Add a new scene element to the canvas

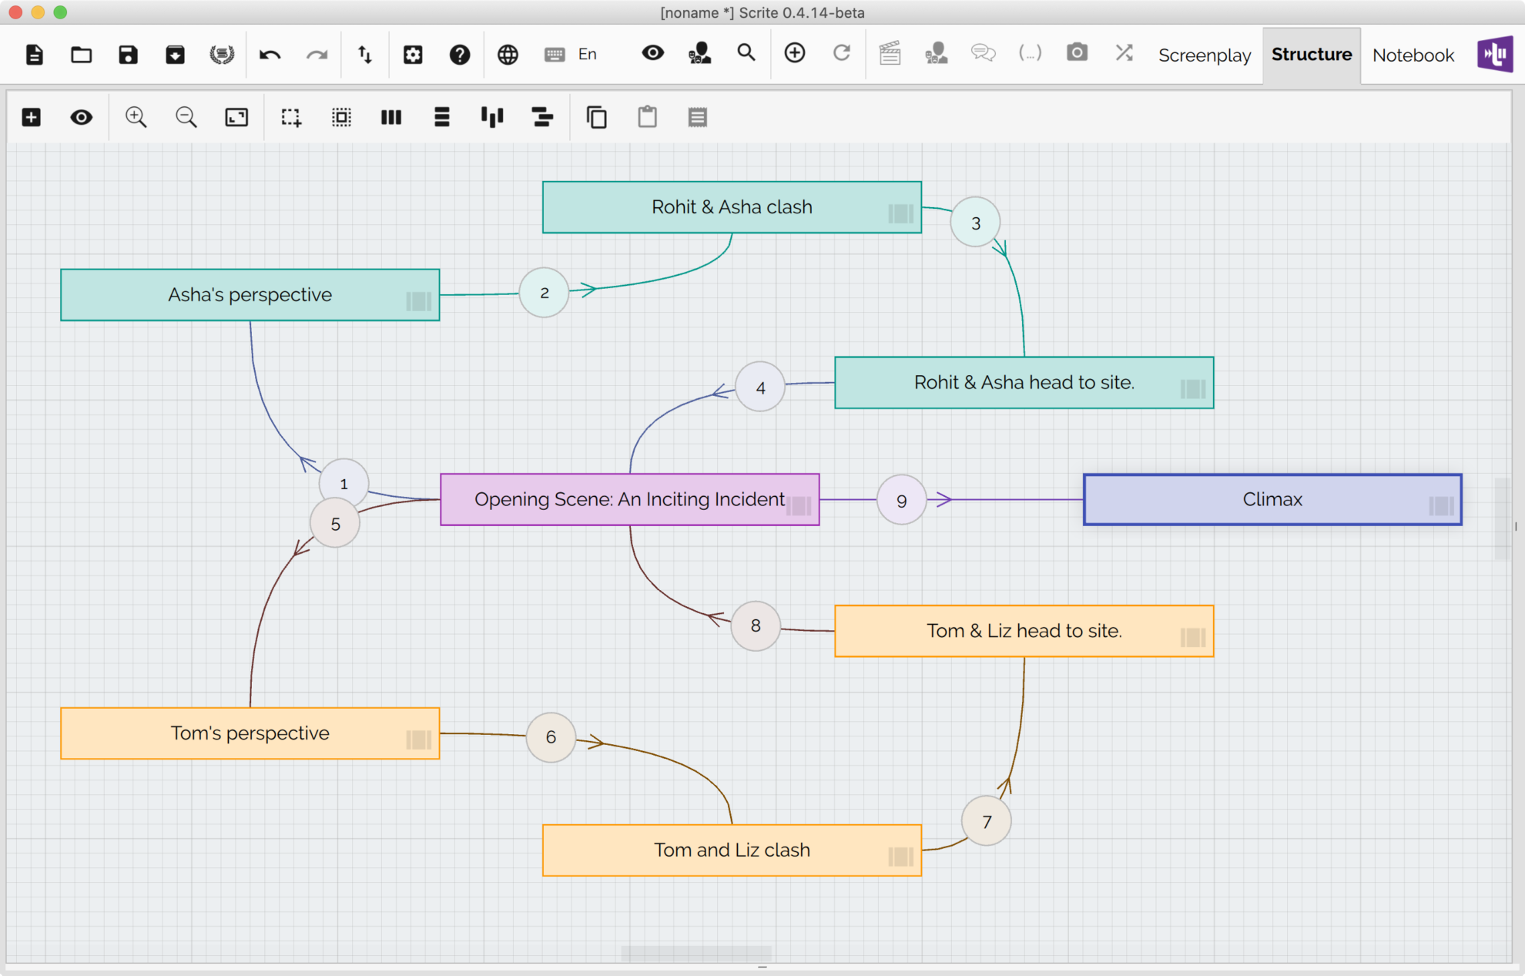pos(31,117)
